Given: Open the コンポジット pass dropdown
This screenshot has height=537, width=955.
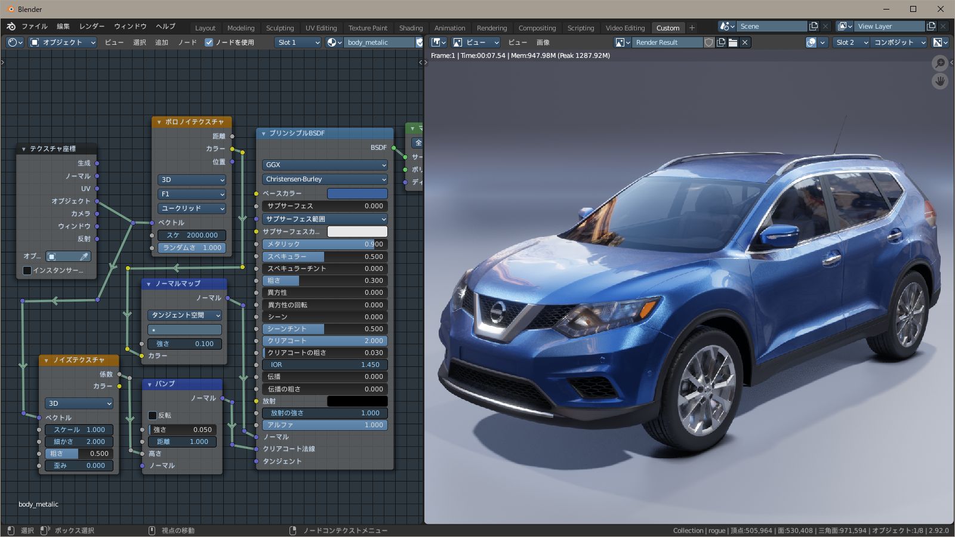Looking at the screenshot, I should tap(899, 42).
